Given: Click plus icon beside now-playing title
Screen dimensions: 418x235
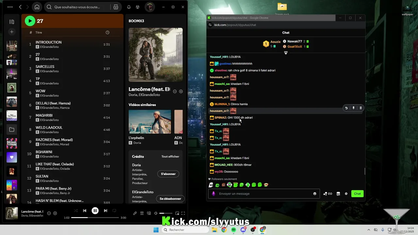Looking at the screenshot, I should click(x=55, y=213).
